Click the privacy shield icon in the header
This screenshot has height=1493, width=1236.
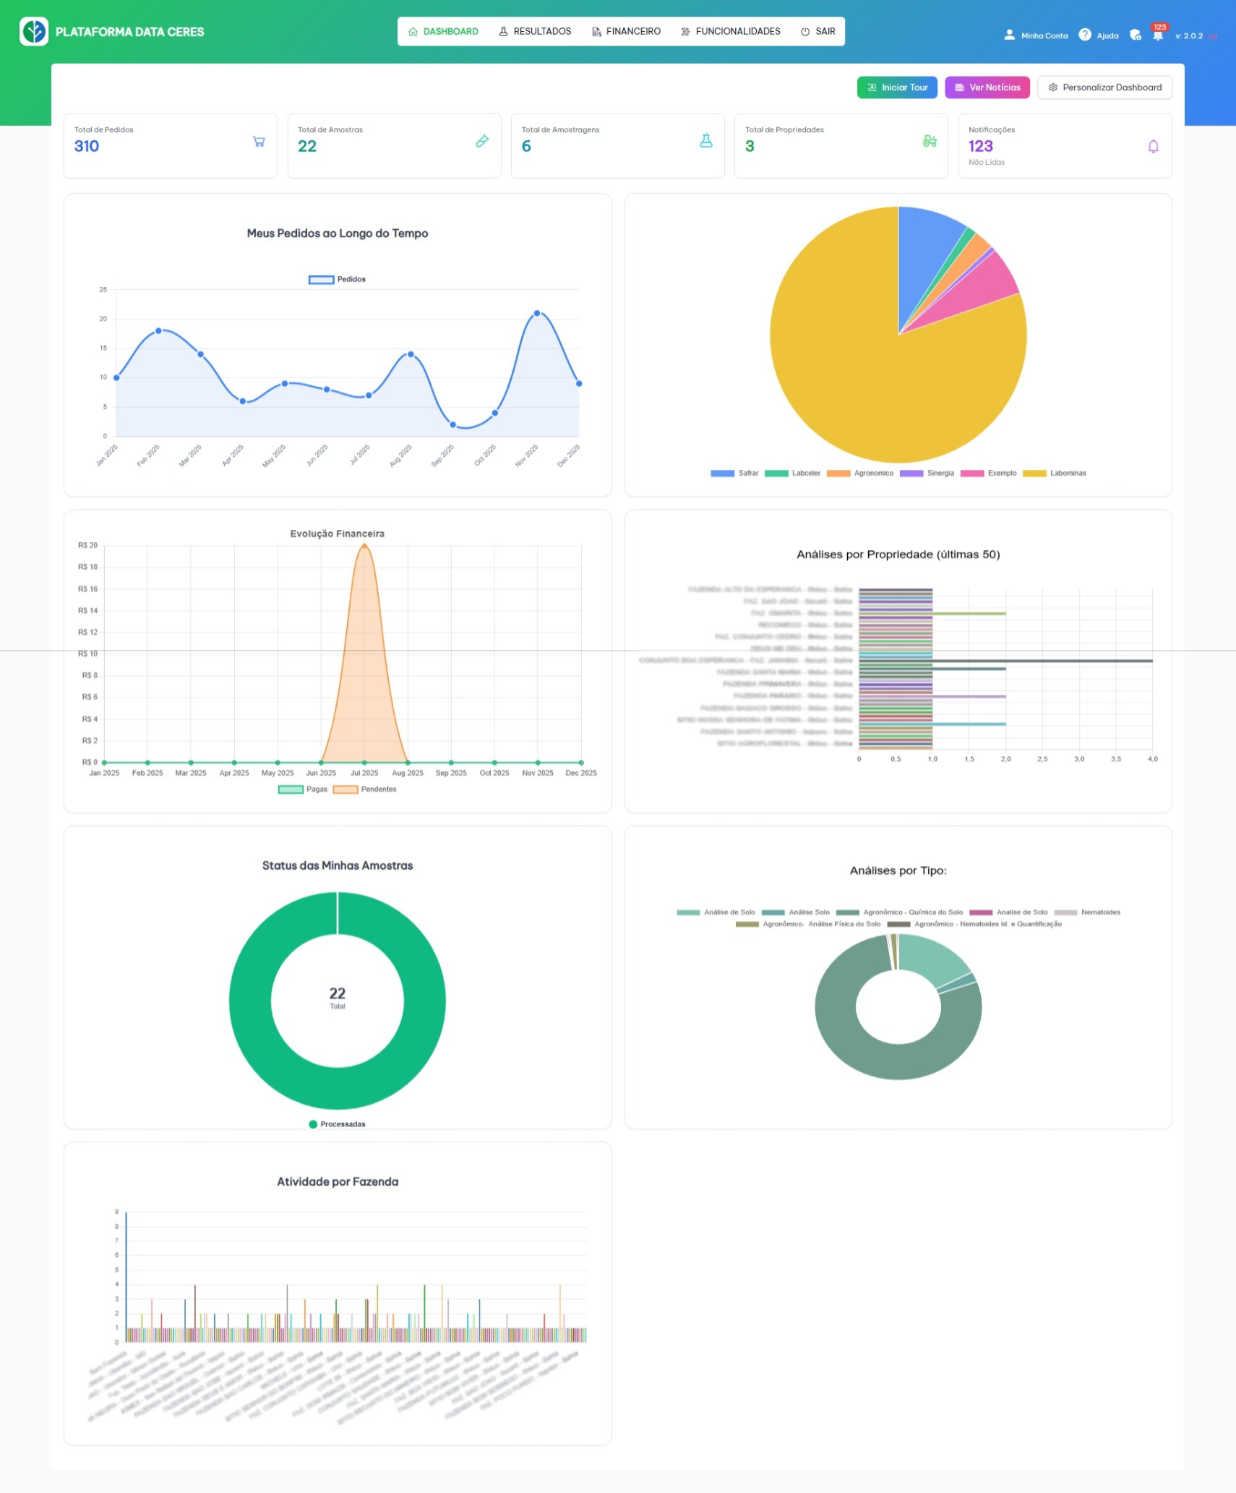pos(1134,35)
